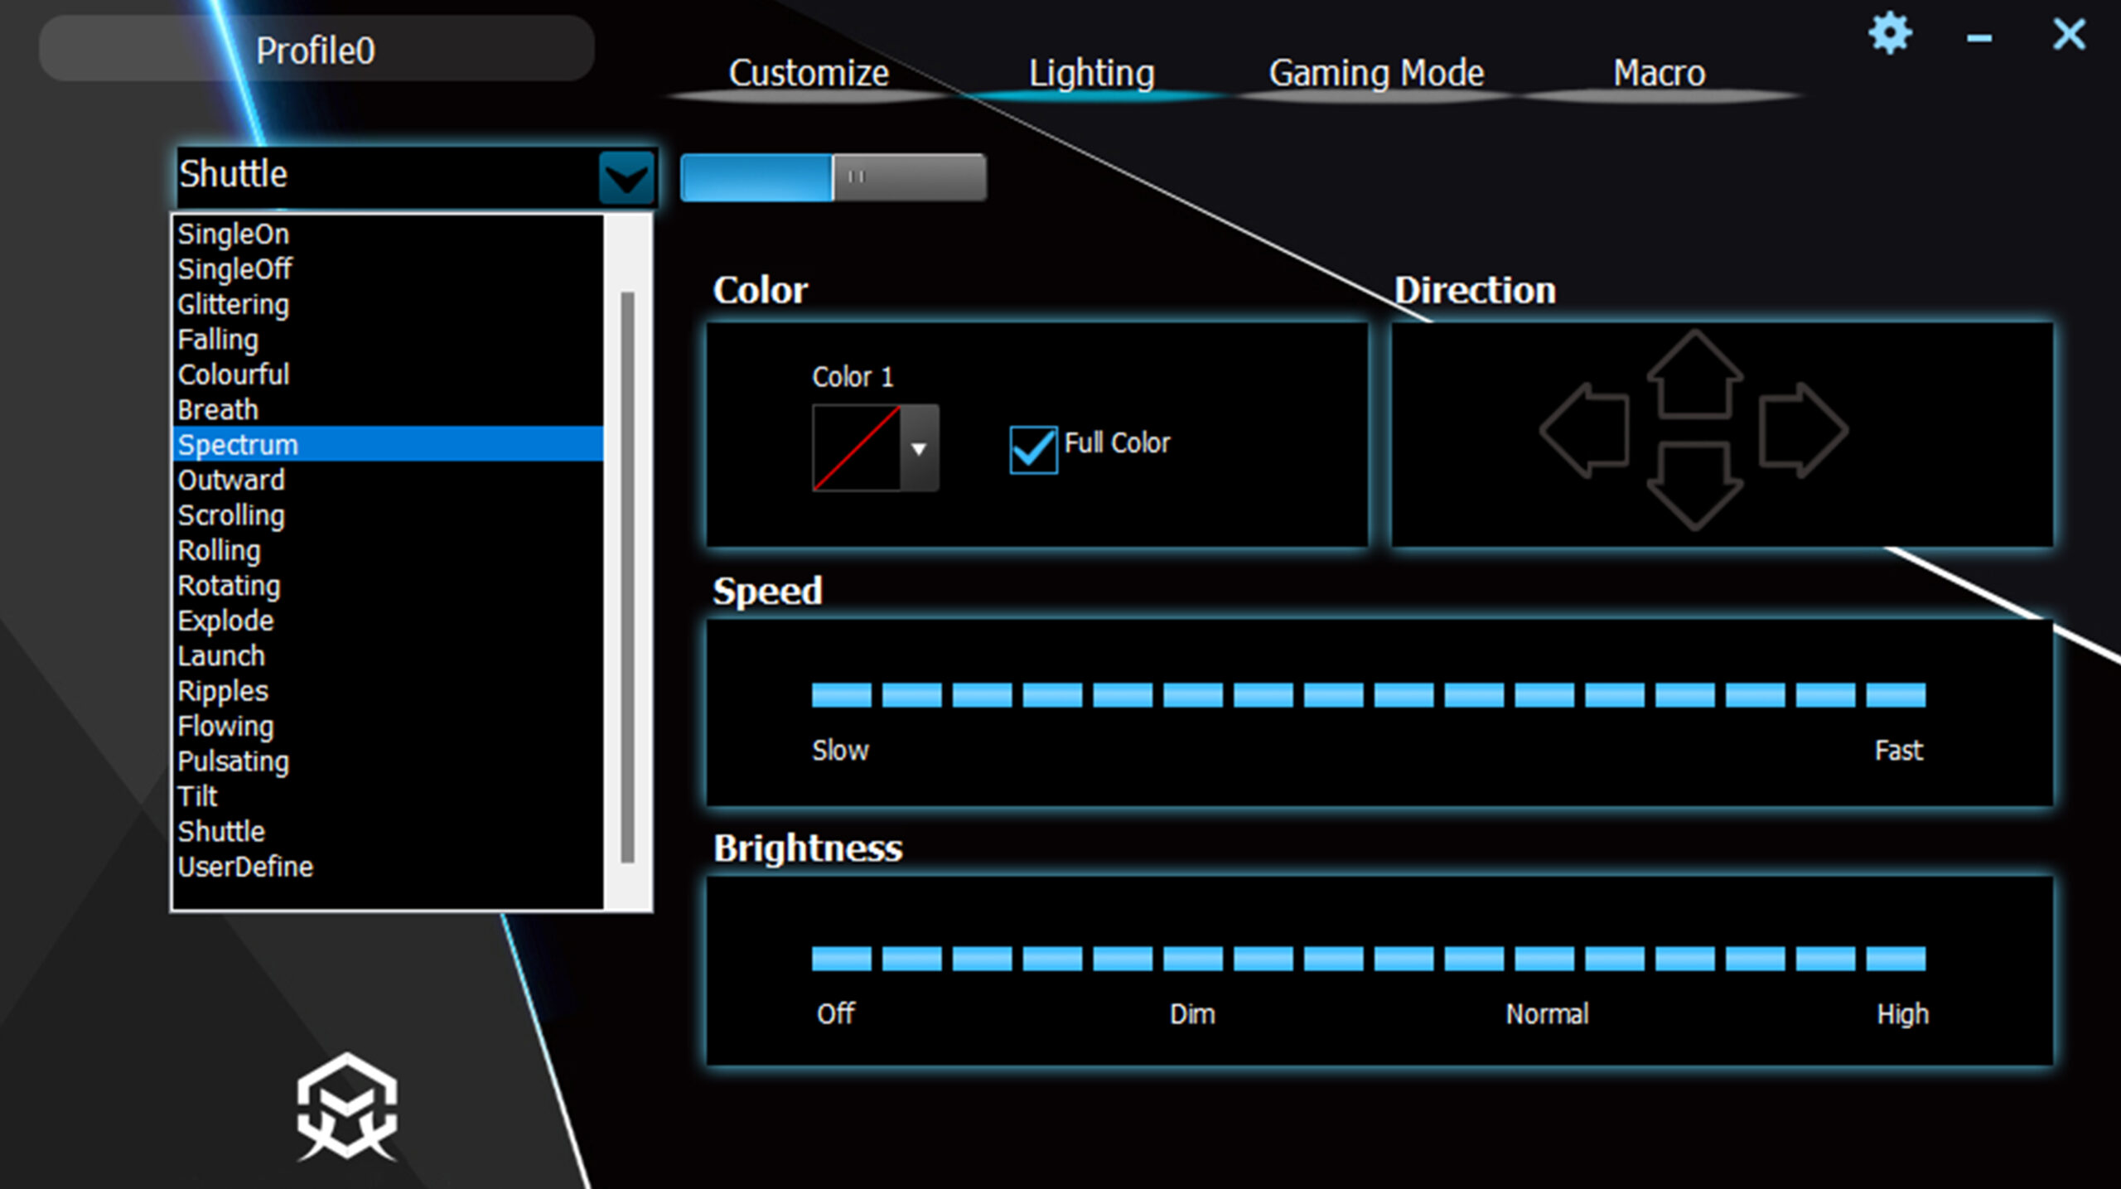This screenshot has width=2121, height=1189.
Task: Choose the Glittering effect
Action: [388, 304]
